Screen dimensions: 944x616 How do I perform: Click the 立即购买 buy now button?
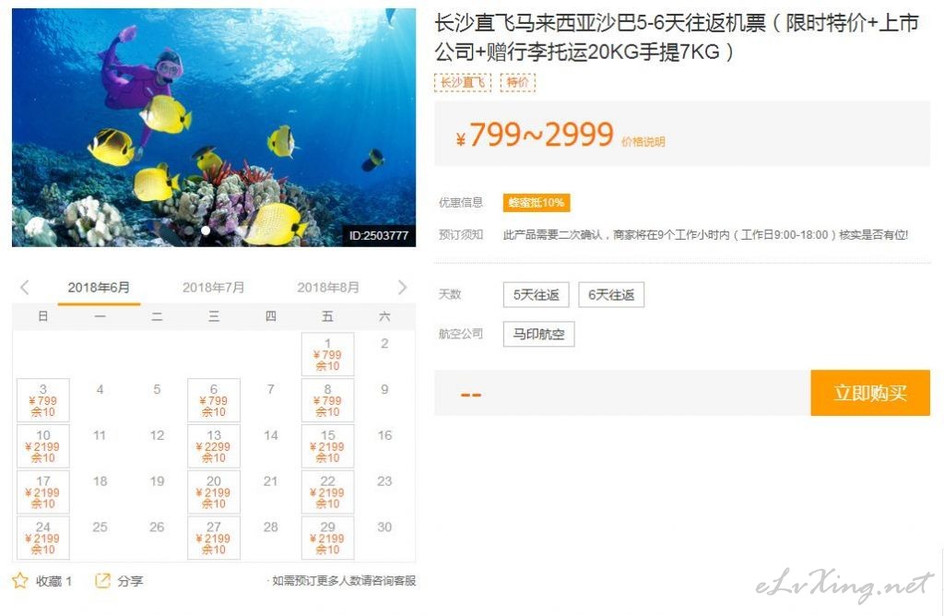click(870, 393)
